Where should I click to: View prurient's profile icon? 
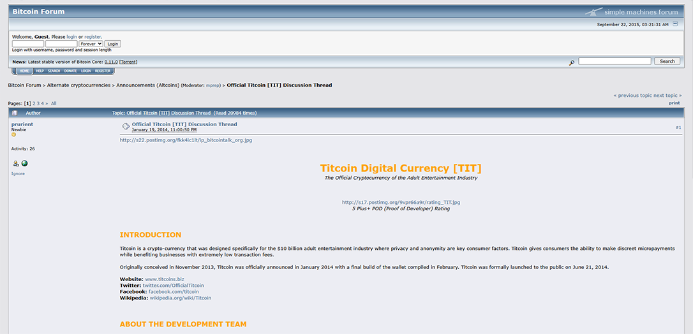(16, 163)
